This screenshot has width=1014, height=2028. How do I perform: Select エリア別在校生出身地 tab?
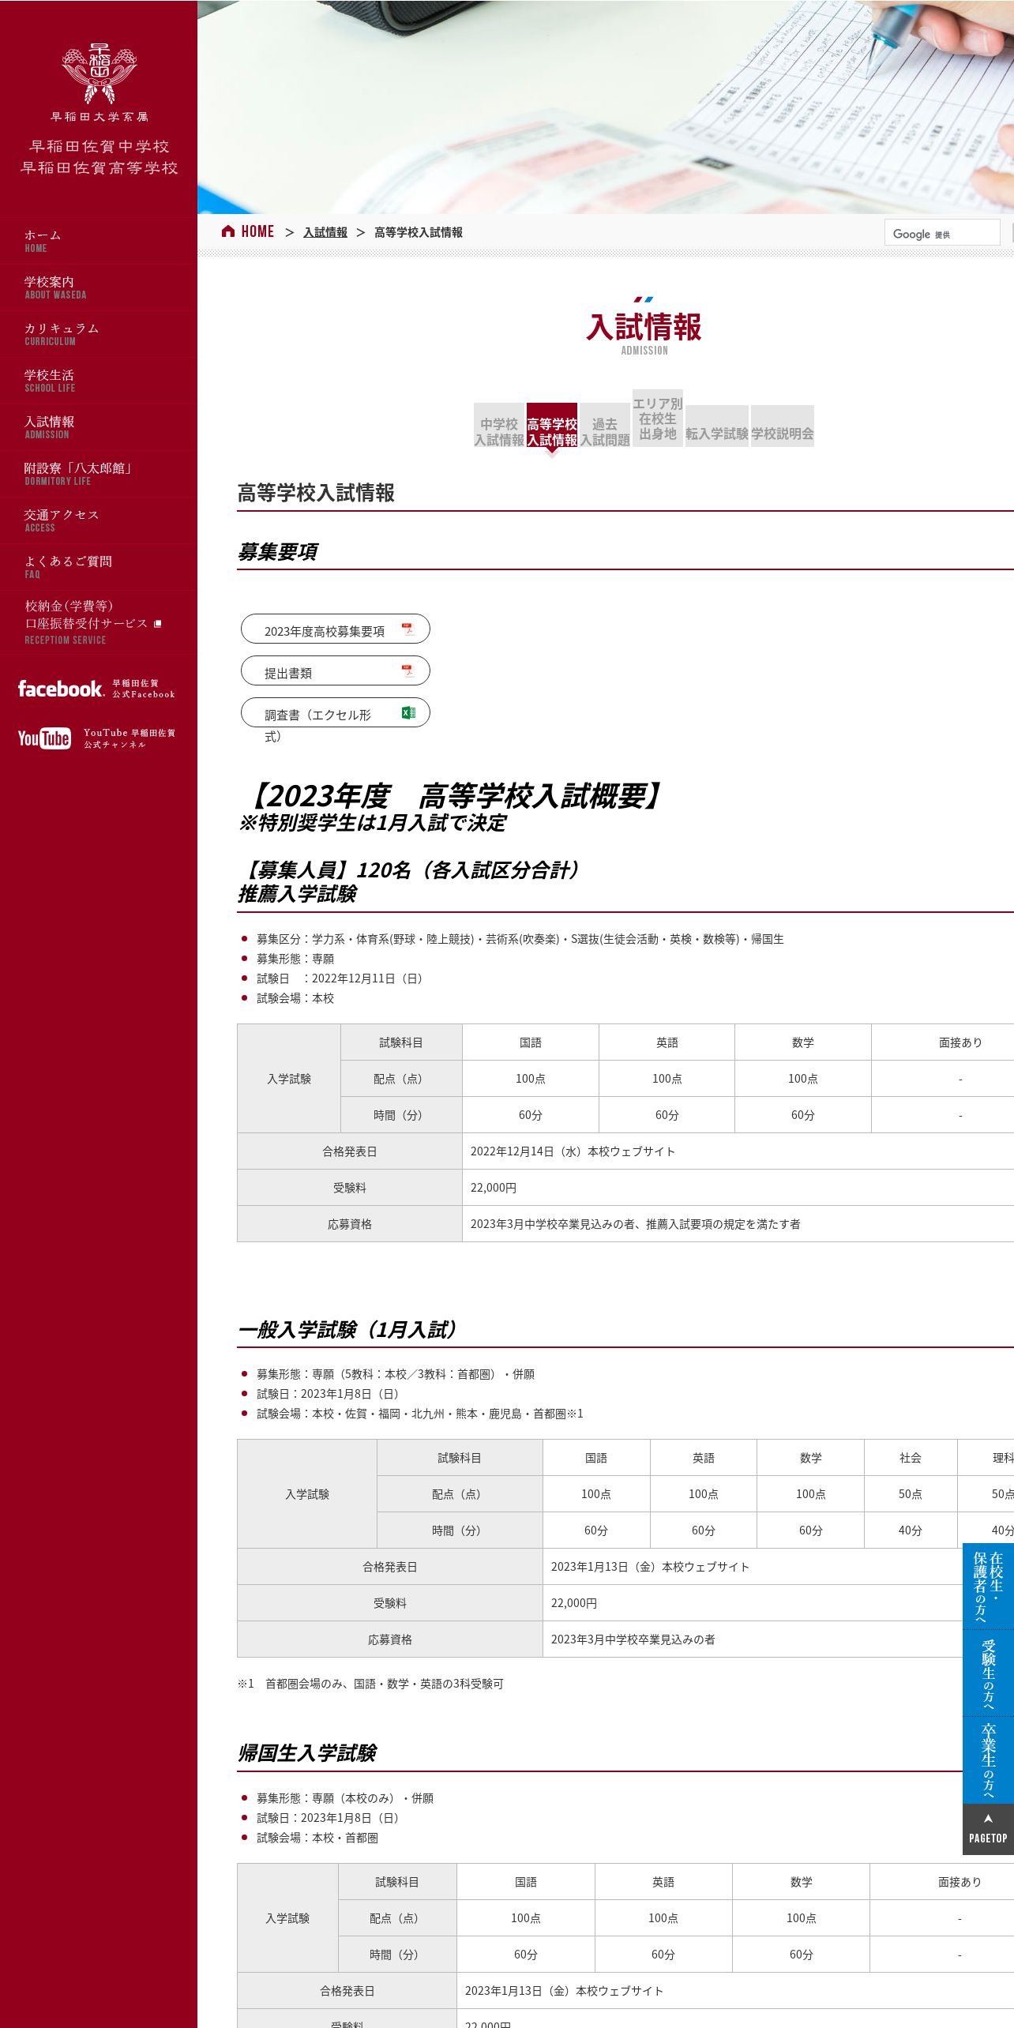click(x=658, y=419)
